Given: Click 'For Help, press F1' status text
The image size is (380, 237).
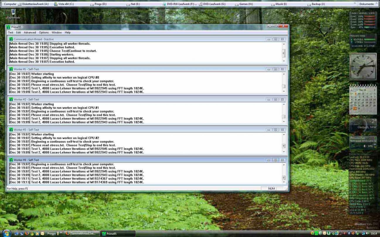Looking at the screenshot, I should pyautogui.click(x=18, y=189).
